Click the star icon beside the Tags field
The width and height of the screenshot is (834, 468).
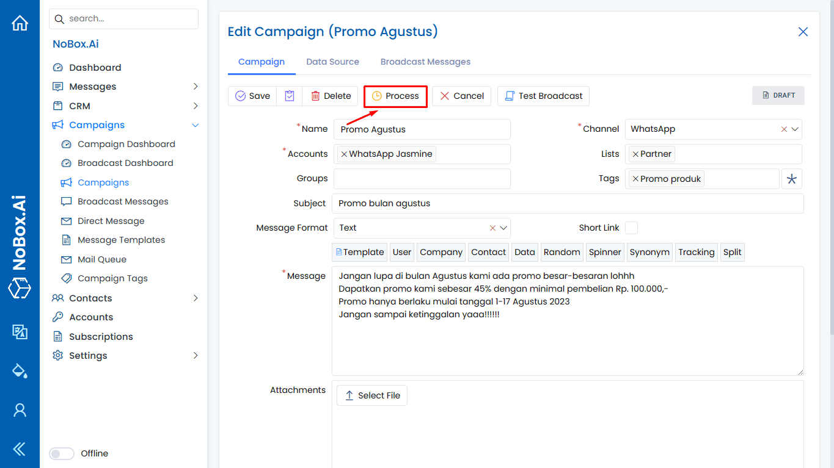point(792,178)
